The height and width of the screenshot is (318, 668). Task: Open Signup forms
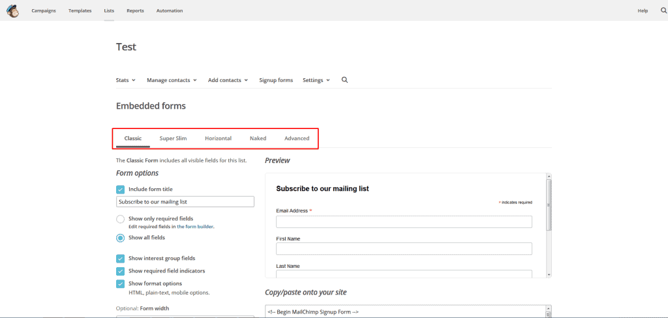point(276,80)
